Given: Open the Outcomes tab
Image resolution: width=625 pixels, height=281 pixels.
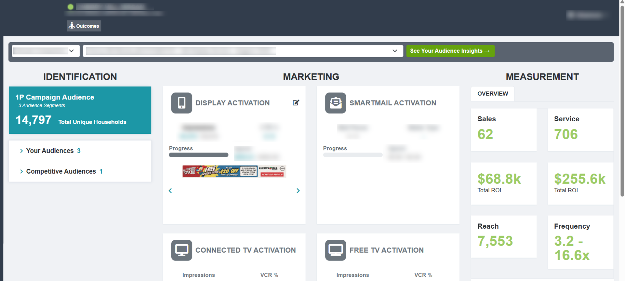Looking at the screenshot, I should (84, 26).
